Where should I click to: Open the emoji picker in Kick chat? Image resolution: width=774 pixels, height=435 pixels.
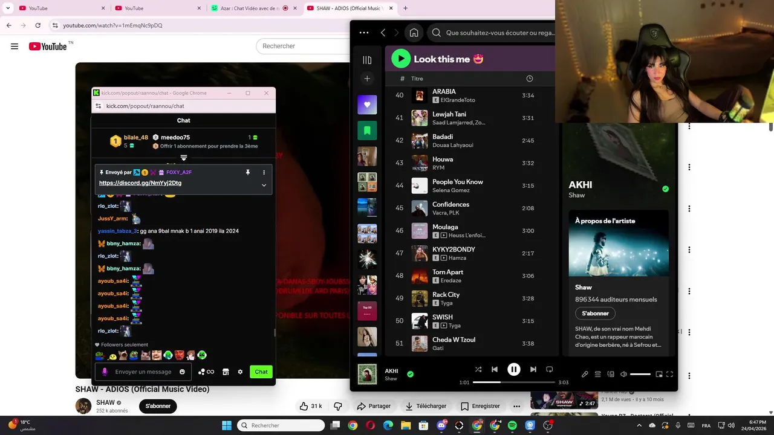click(x=182, y=372)
